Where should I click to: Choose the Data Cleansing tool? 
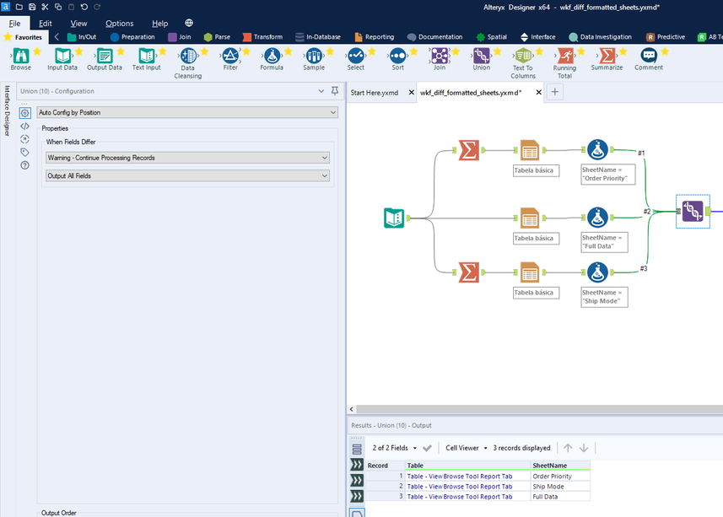[188, 63]
